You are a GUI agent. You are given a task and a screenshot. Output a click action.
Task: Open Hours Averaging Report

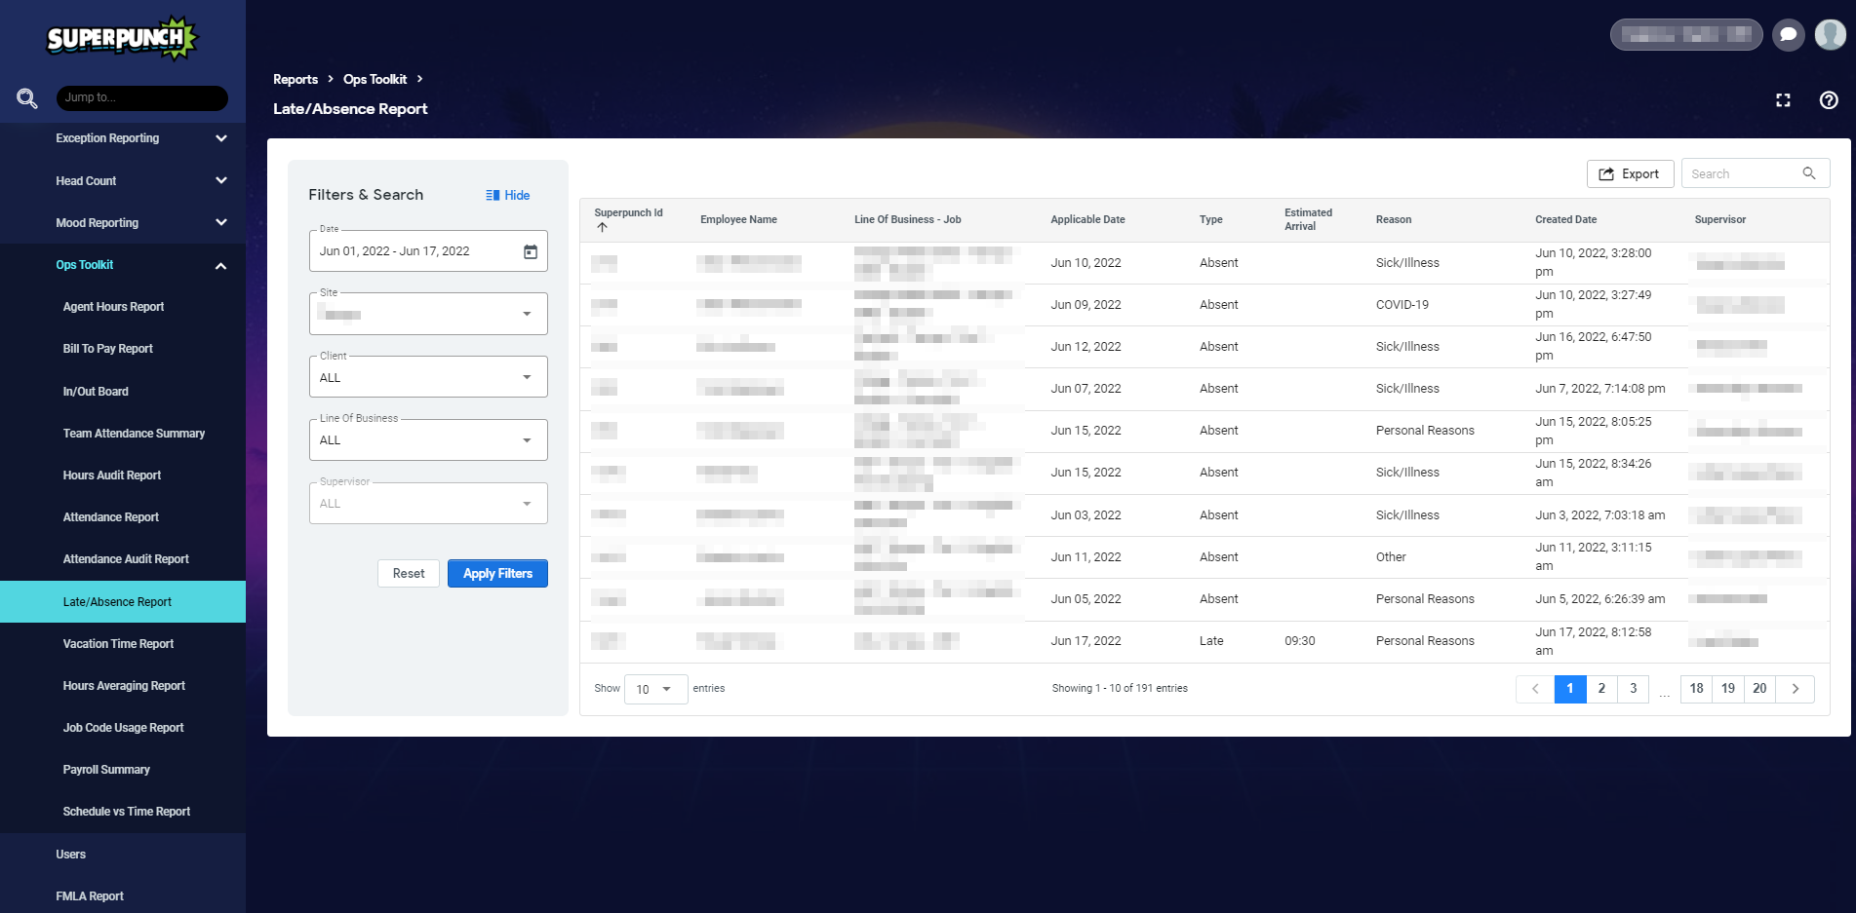point(124,686)
